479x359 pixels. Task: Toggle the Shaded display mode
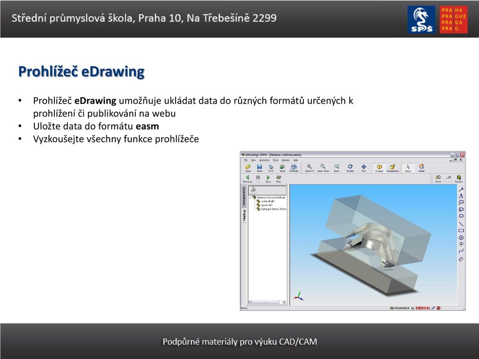click(x=379, y=168)
